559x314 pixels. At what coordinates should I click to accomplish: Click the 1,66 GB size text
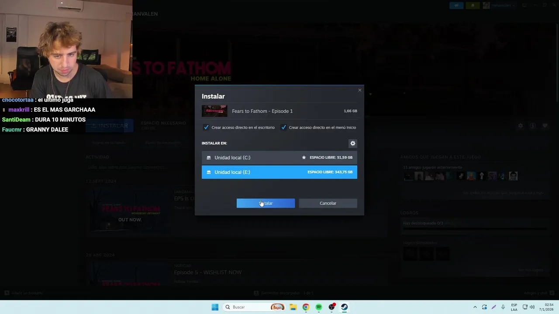click(x=350, y=111)
